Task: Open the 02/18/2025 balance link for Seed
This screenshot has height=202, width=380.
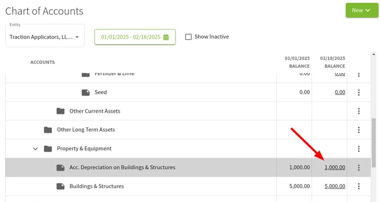Action: (340, 92)
